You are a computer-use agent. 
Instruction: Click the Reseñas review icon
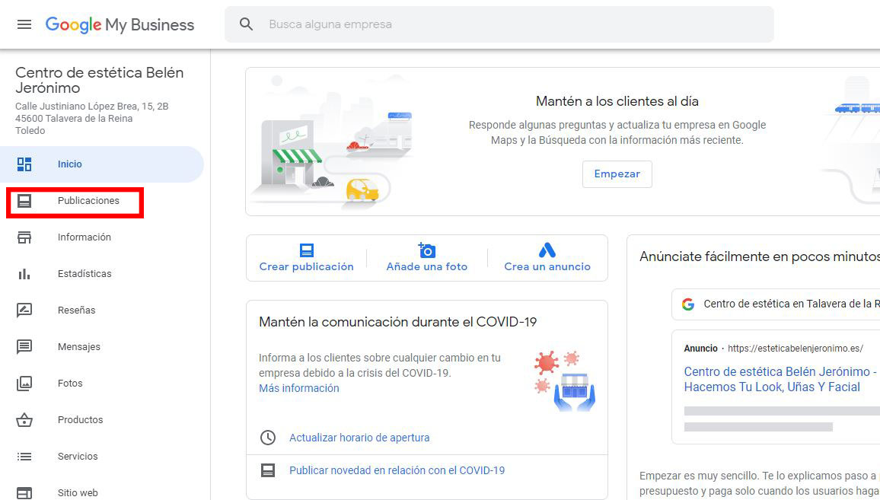point(24,311)
